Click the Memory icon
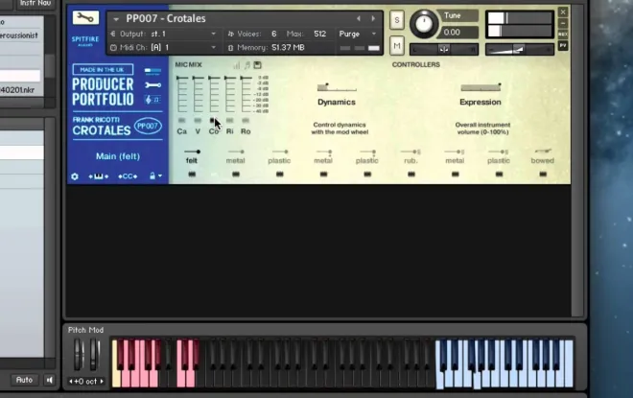The height and width of the screenshot is (398, 633). [230, 48]
